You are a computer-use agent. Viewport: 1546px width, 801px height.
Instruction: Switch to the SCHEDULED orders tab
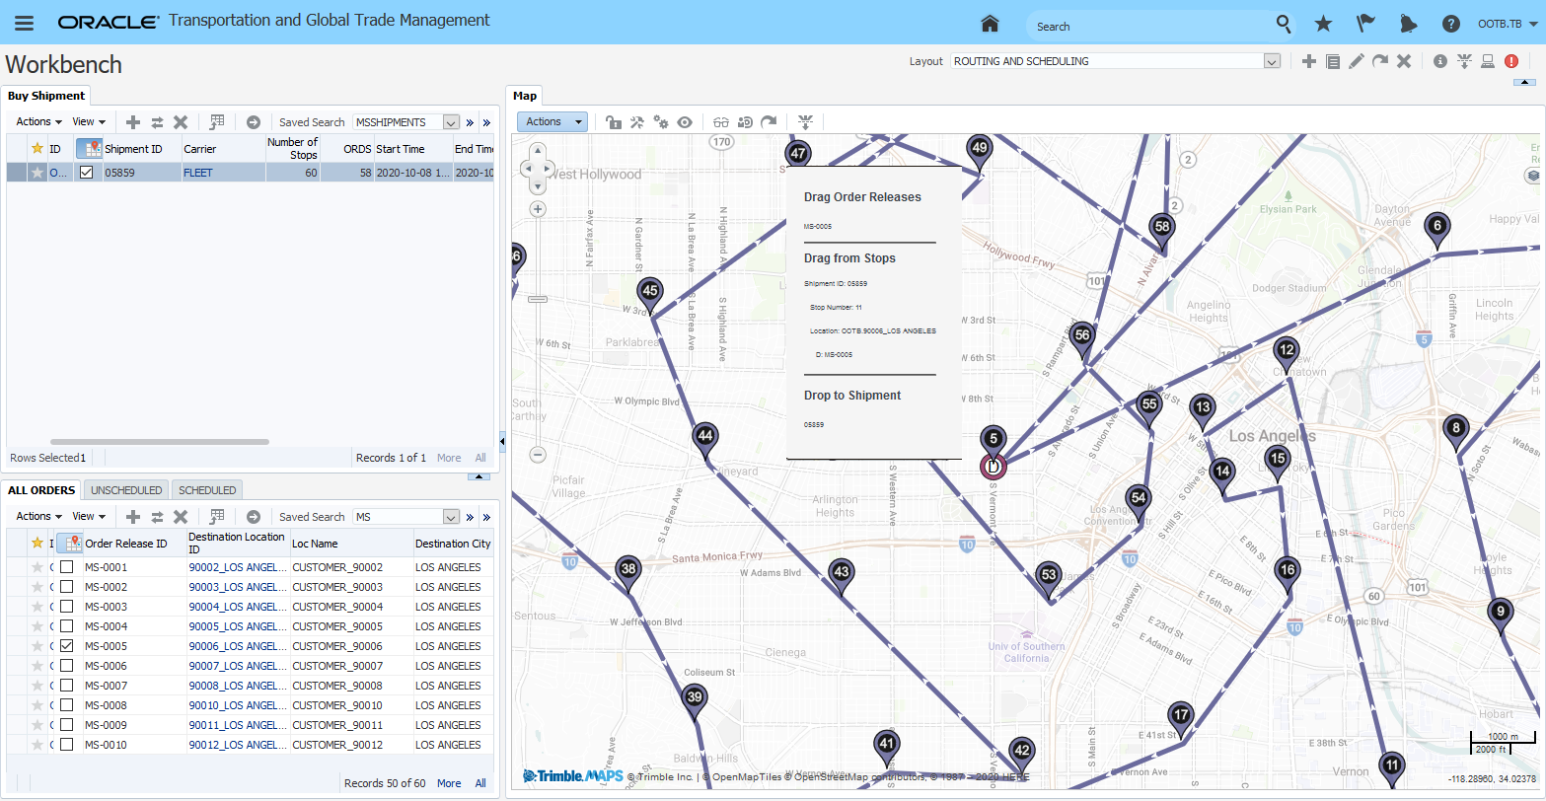[x=207, y=490]
